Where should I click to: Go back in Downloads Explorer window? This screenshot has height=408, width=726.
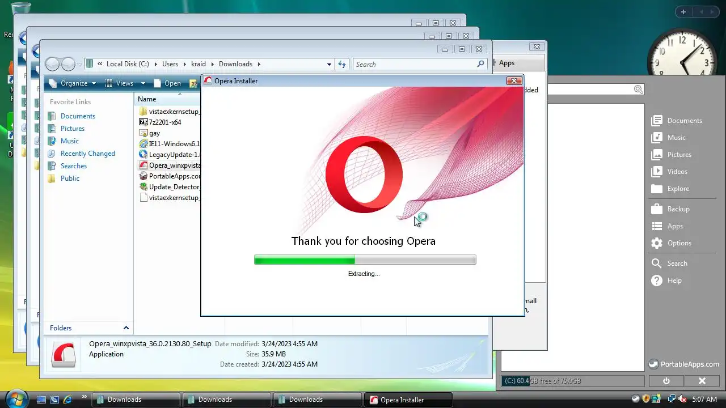point(52,64)
